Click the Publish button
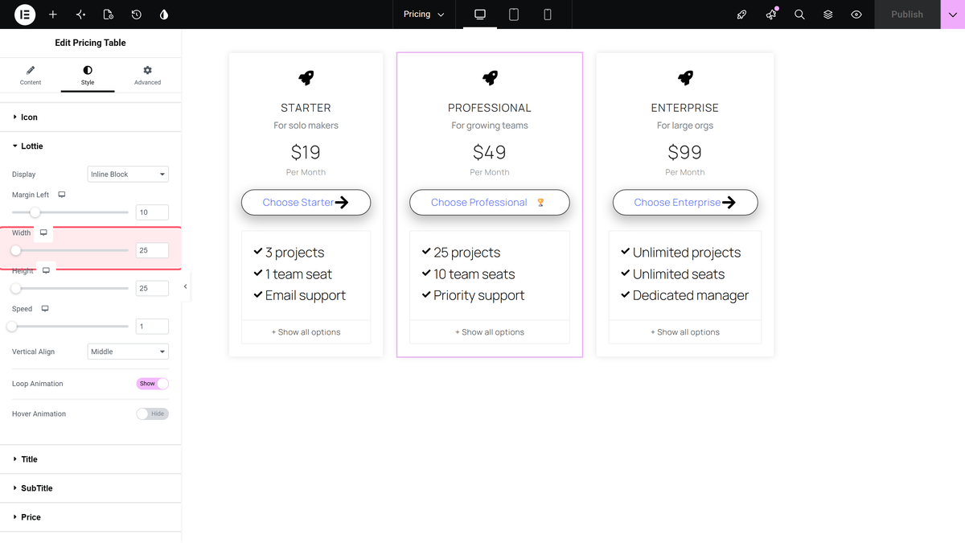The height and width of the screenshot is (543, 965). (x=907, y=14)
